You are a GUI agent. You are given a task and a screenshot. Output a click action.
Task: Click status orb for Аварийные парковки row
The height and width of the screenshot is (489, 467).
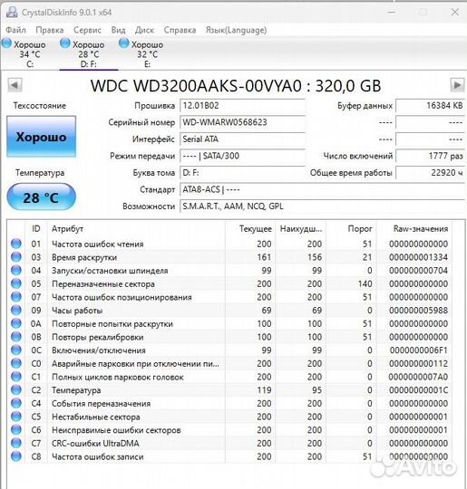16,363
